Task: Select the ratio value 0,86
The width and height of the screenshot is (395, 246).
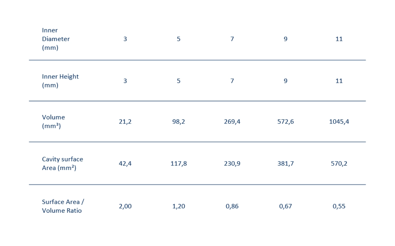Action: point(232,206)
